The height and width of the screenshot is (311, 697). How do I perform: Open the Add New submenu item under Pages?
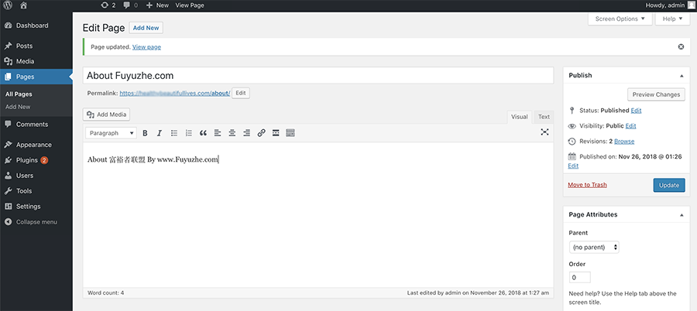point(18,107)
